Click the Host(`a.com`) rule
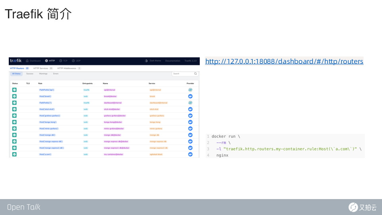 [45, 154]
